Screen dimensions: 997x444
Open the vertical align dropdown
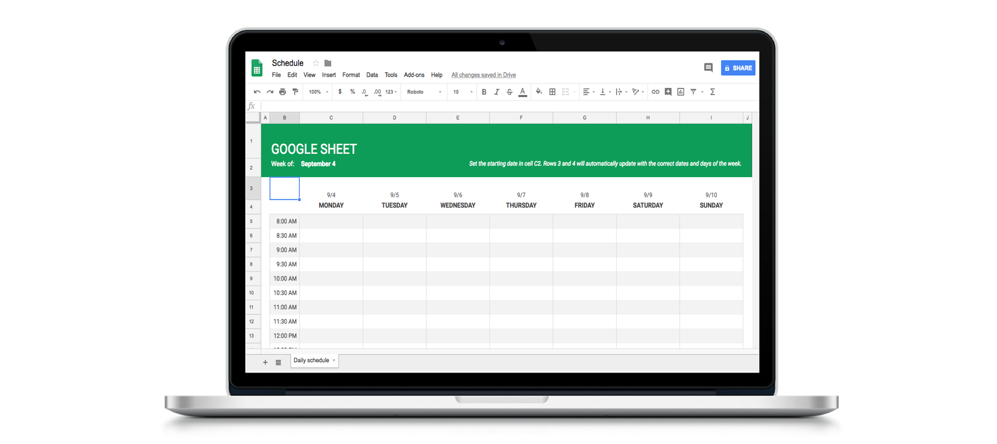[x=605, y=92]
